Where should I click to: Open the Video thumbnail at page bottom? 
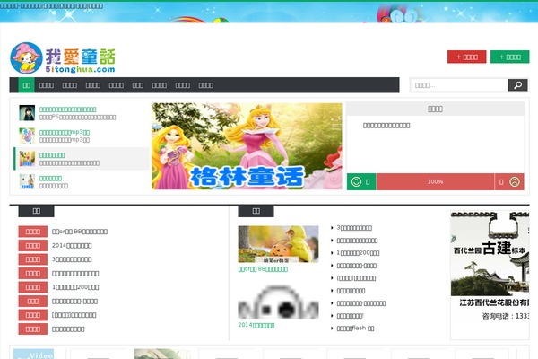(x=34, y=354)
